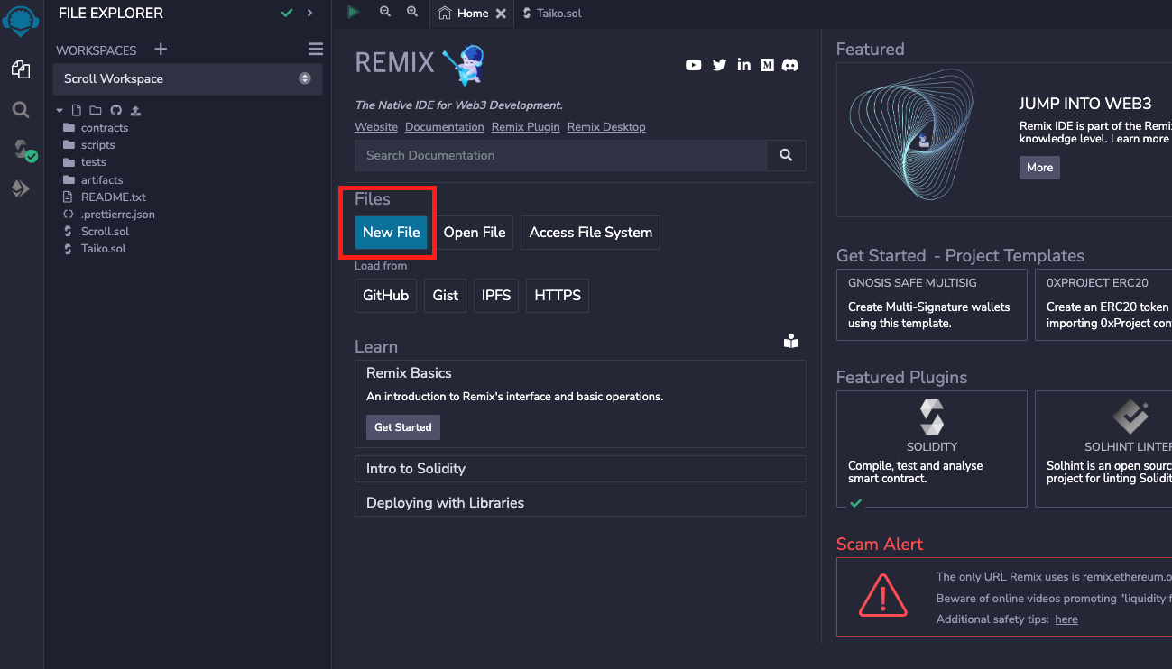Follow the Remix Plugin link
Screen dimensions: 1172x669
pyautogui.click(x=526, y=127)
